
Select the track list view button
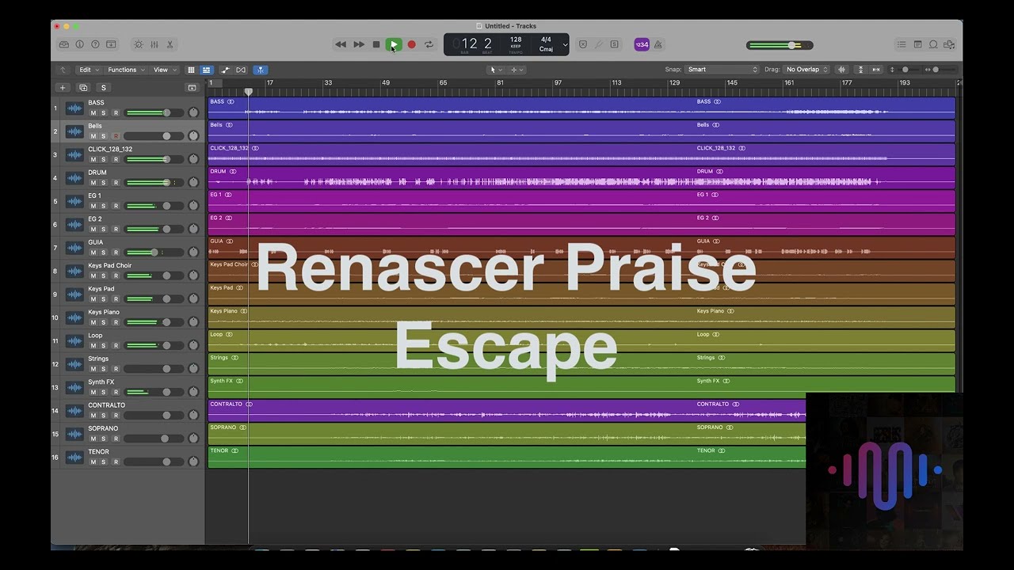(x=206, y=70)
